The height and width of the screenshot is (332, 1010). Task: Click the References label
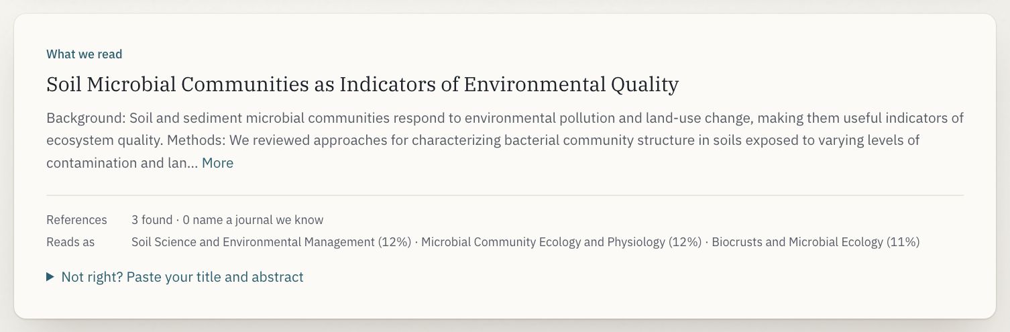(76, 220)
